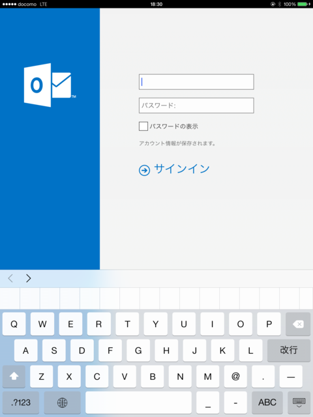Tap the Z key
Viewport: 313px width, 417px height.
pos(42,377)
